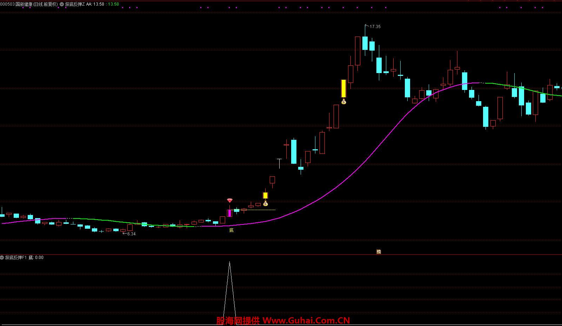Click money bag icon below 17.35 peak rally
This screenshot has height=326, width=562.
pos(344,102)
